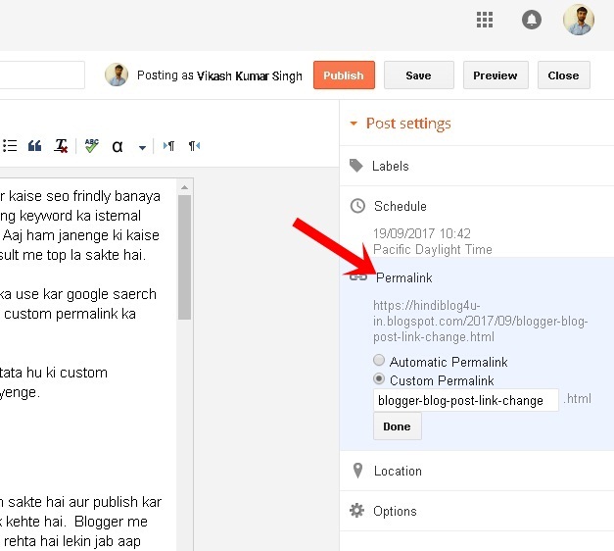Click the custom permalink text field
614x551 pixels.
(465, 400)
